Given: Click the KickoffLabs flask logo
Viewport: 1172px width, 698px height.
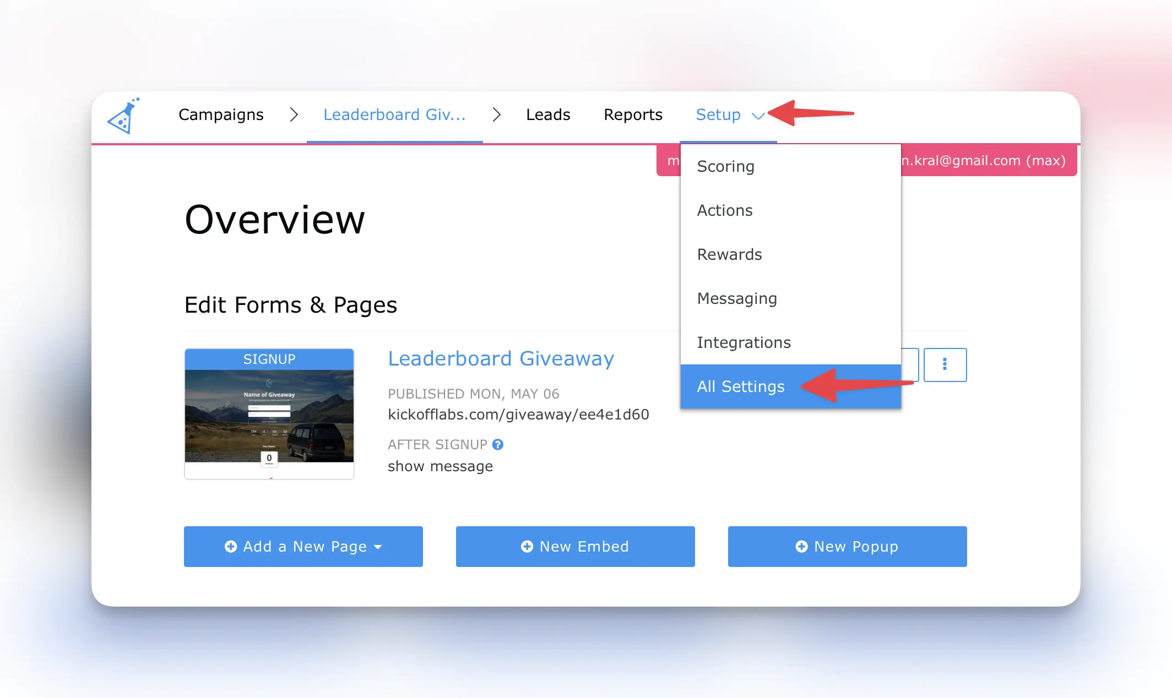Looking at the screenshot, I should [123, 116].
